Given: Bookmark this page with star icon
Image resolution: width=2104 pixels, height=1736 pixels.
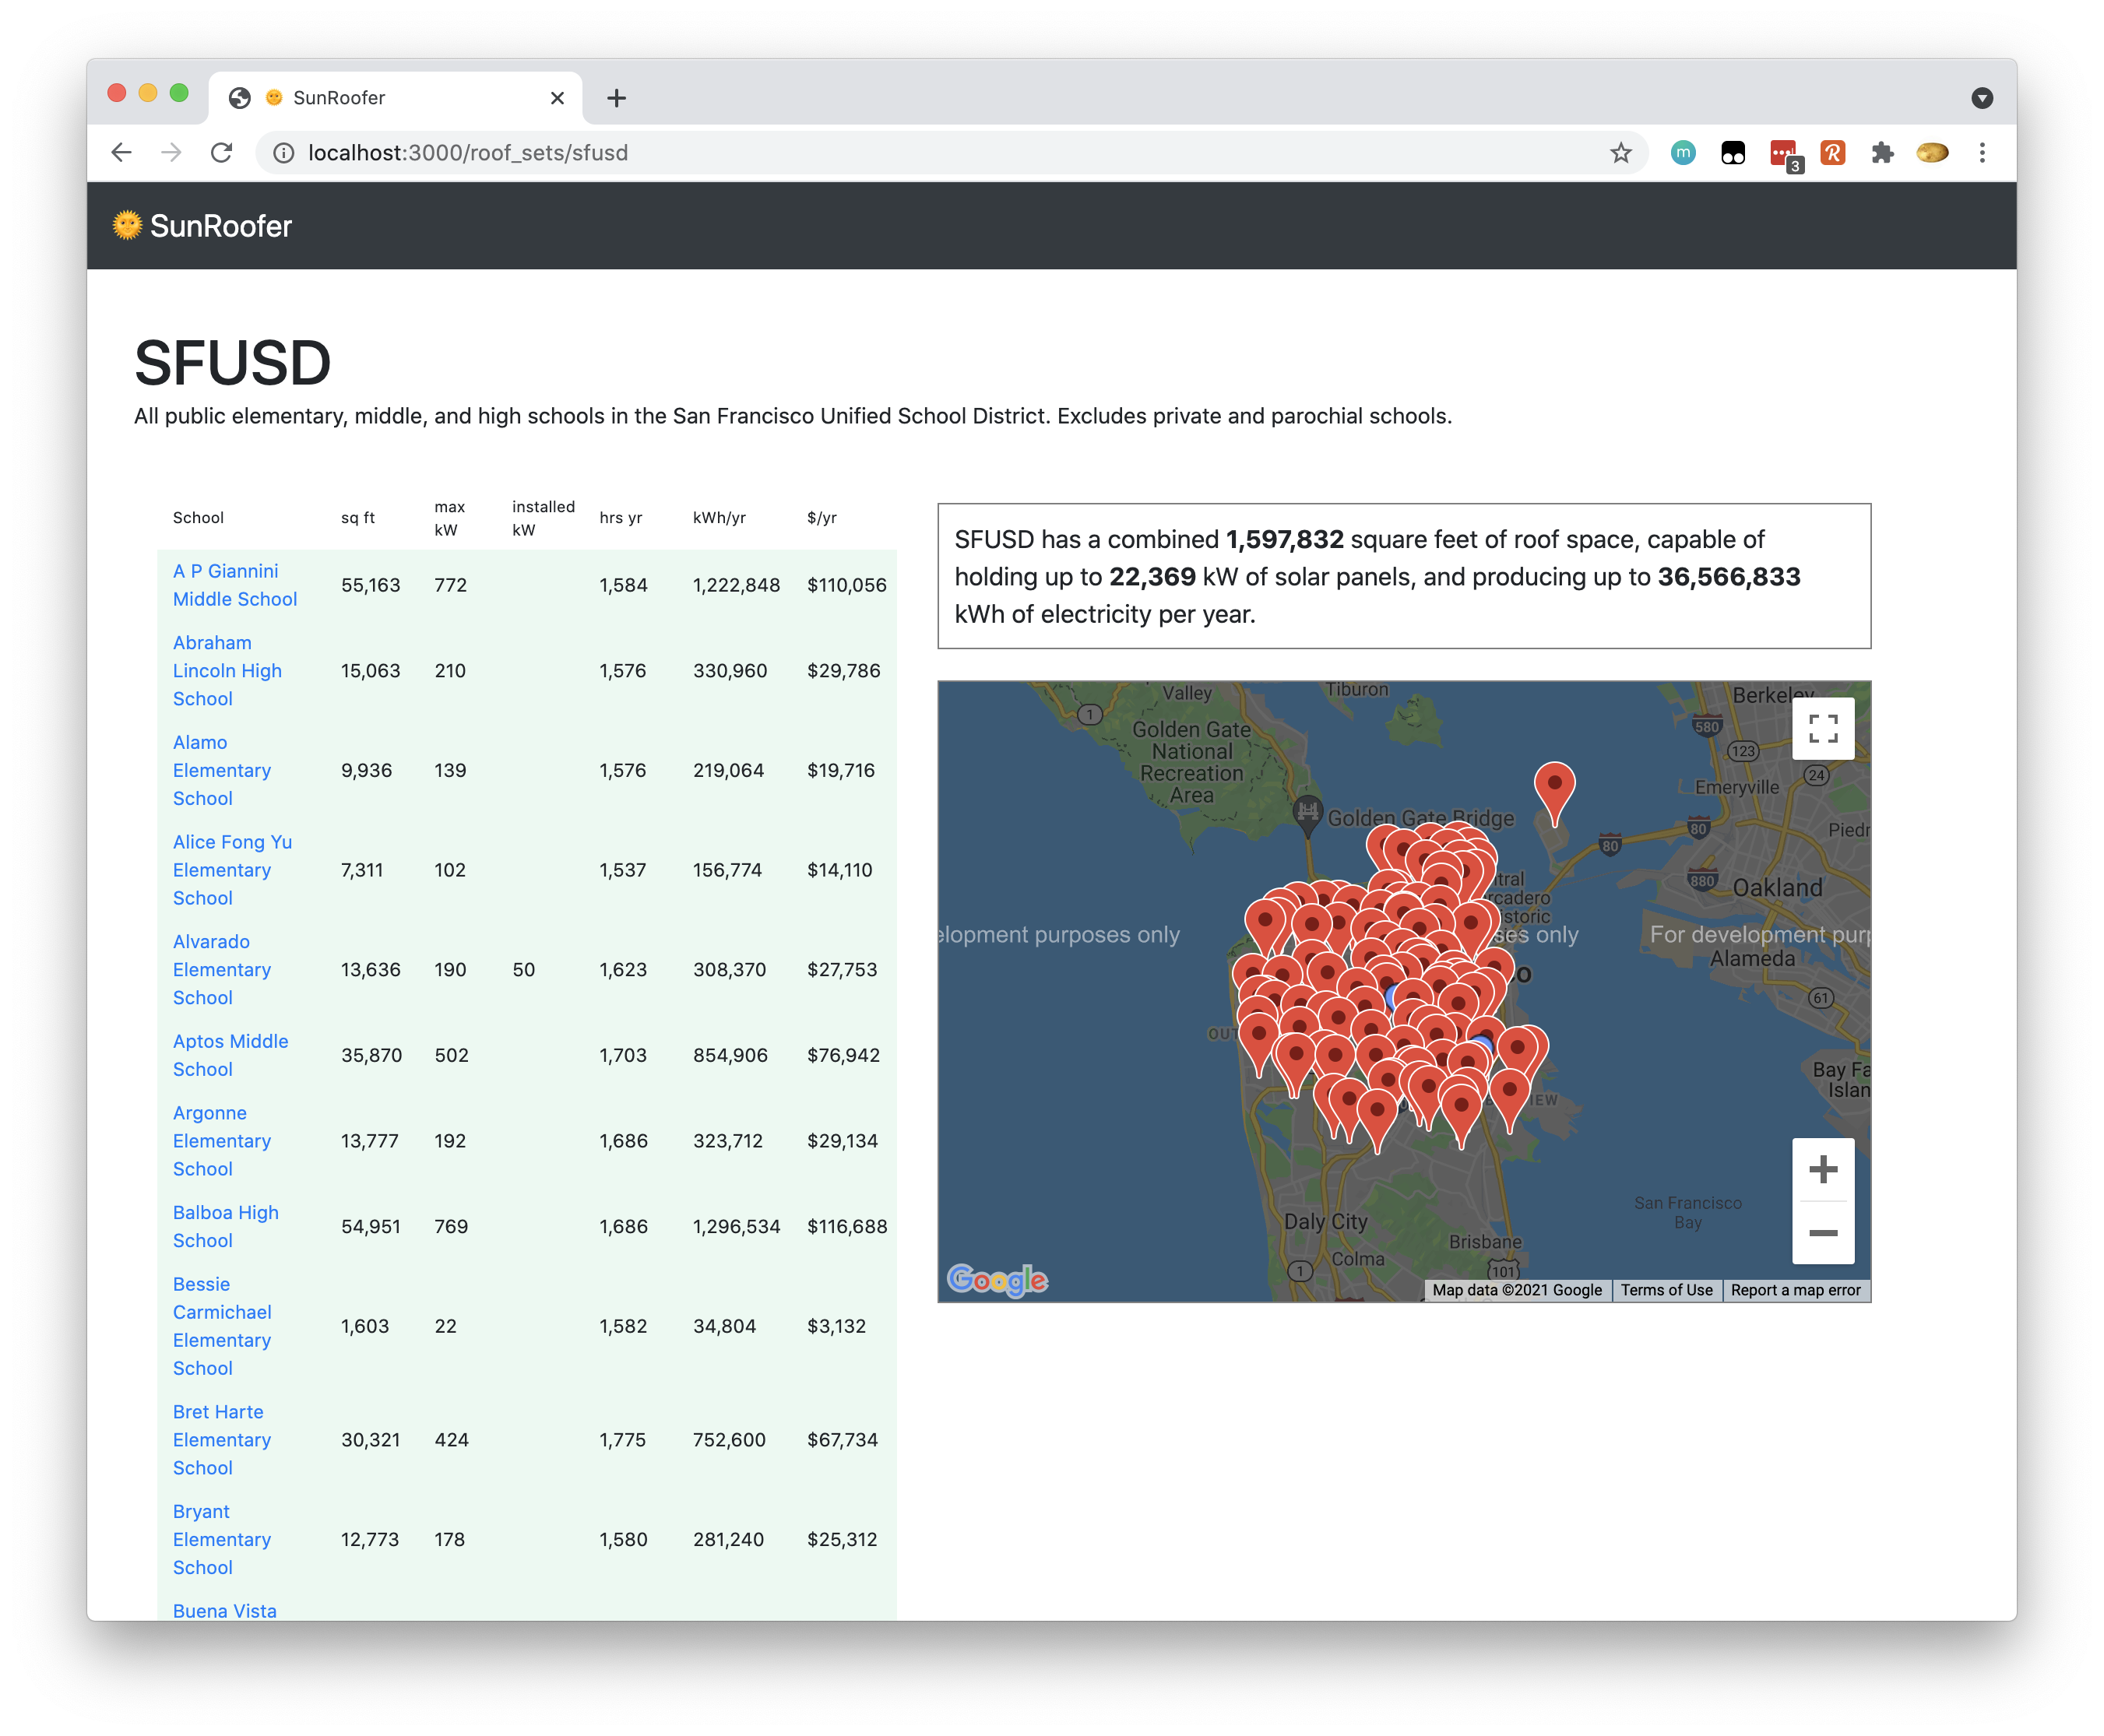Looking at the screenshot, I should [x=1620, y=153].
